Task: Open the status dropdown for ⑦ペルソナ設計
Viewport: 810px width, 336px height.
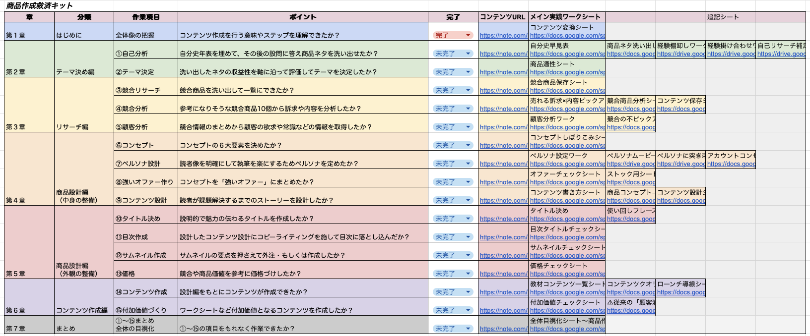Action: [453, 164]
